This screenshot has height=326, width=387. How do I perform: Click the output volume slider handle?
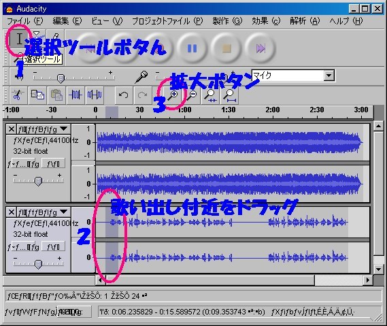61,78
